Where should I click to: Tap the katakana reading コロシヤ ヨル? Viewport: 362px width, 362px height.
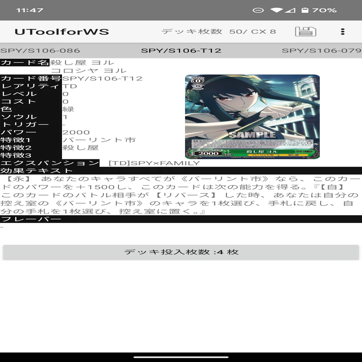pos(89,70)
